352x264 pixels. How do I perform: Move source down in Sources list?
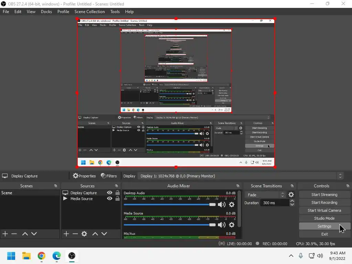coord(104,234)
